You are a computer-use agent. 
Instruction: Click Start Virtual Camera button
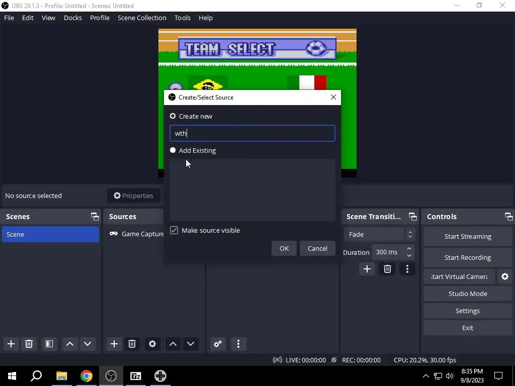(x=459, y=276)
